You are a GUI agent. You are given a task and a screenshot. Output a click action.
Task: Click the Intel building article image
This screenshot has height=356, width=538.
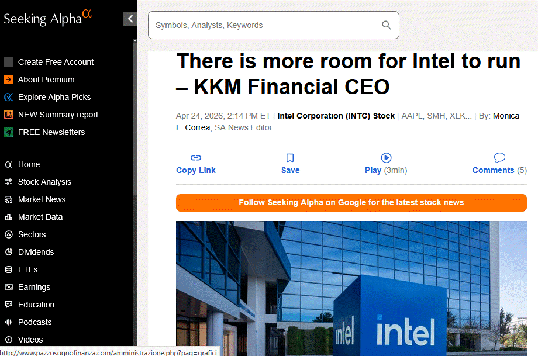(x=351, y=286)
